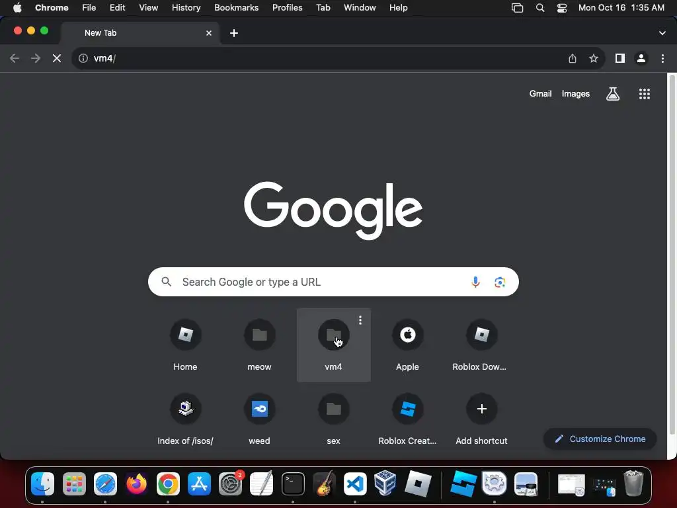The height and width of the screenshot is (508, 677).
Task: Open the Index of /isos/ shortcut
Action: (x=185, y=419)
